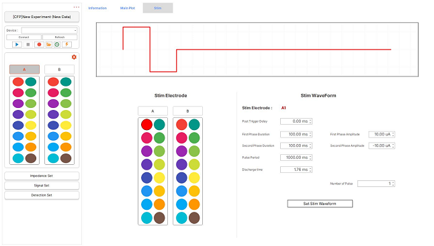Open the orange folder icon
The width and height of the screenshot is (434, 246).
(49, 44)
